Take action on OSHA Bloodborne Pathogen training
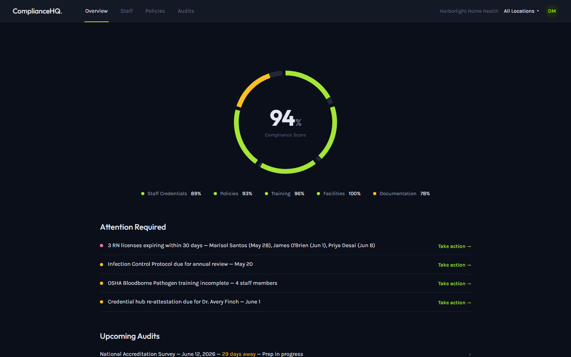This screenshot has width=571, height=357. point(454,284)
